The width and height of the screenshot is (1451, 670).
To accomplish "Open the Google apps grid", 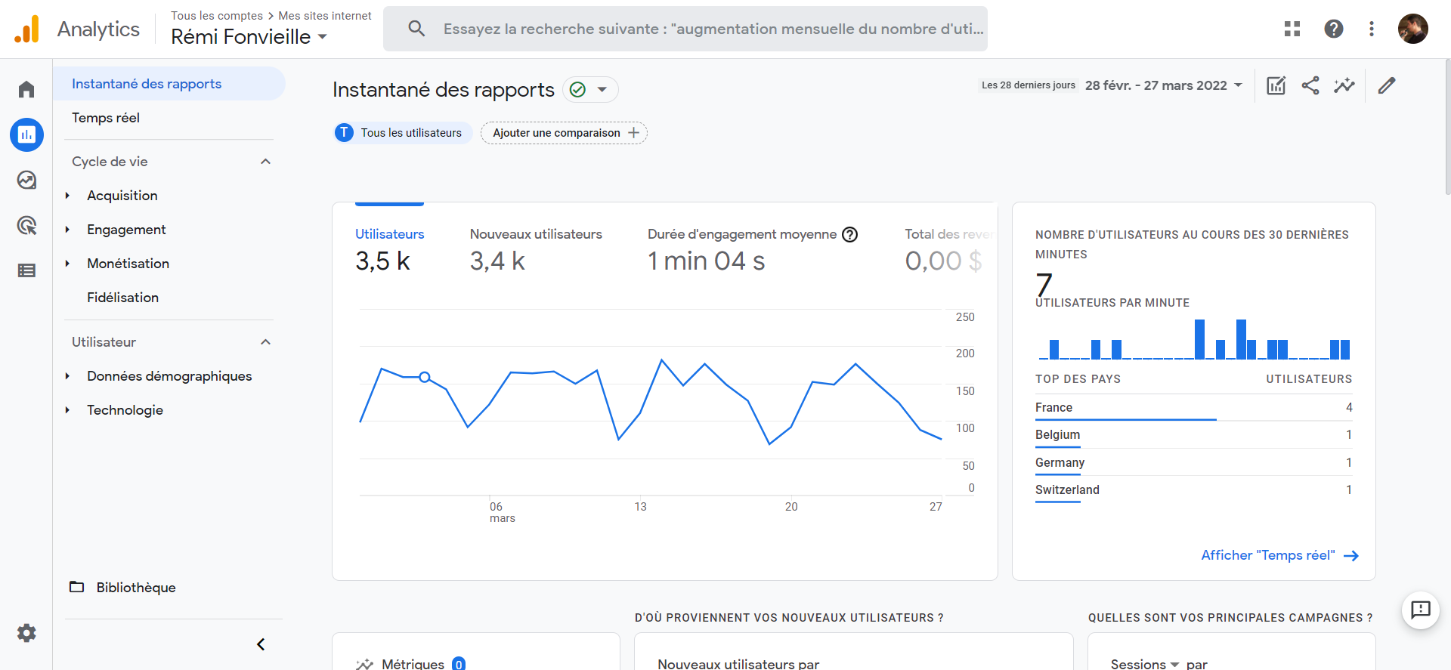I will 1292,29.
